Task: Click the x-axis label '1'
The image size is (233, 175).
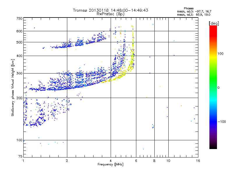Action: [x=23, y=161]
